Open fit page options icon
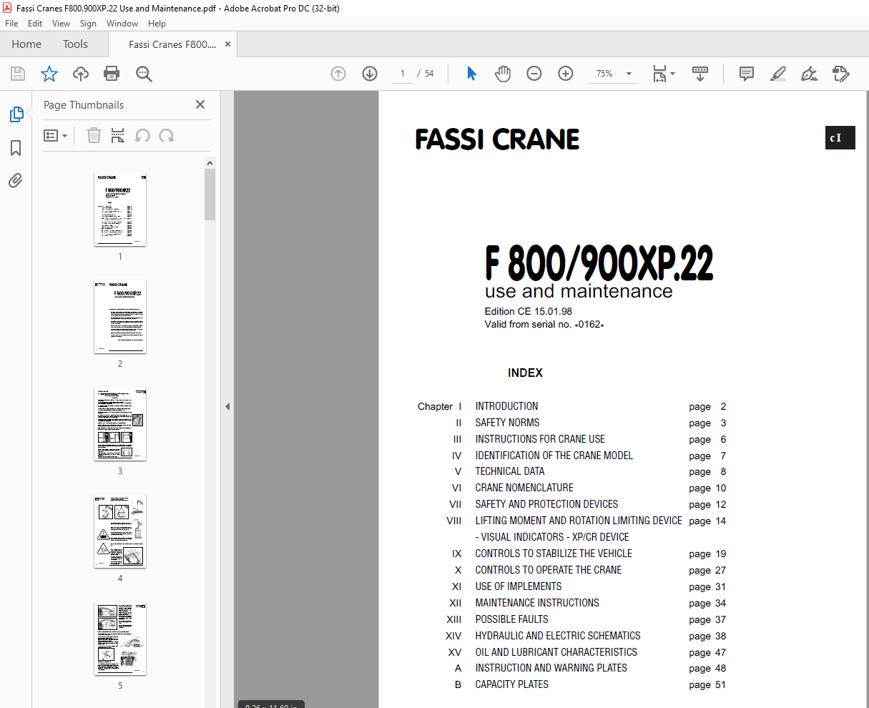The image size is (869, 708). [664, 74]
